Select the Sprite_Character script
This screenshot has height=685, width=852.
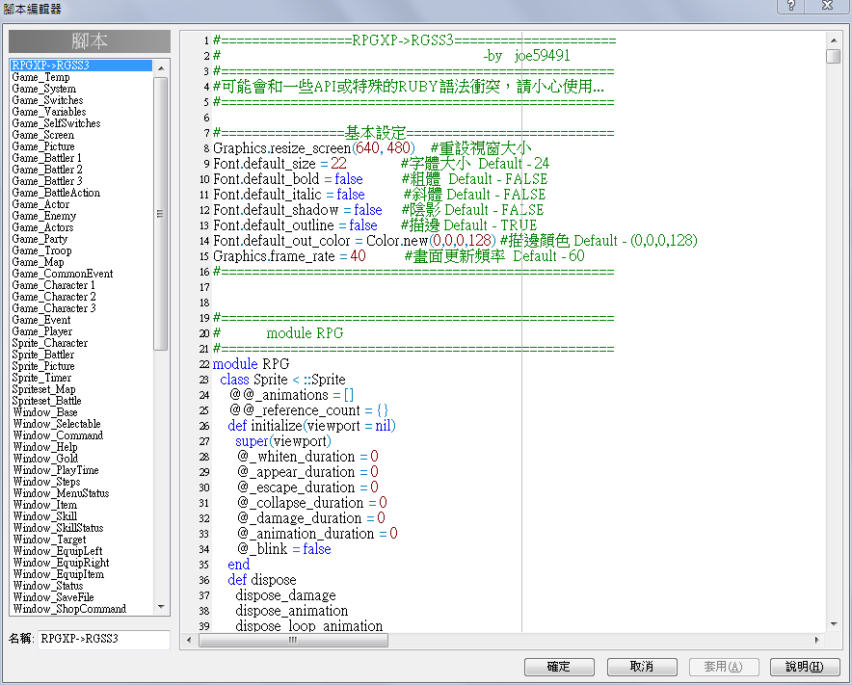coord(50,343)
